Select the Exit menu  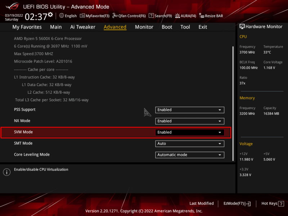pos(202,27)
